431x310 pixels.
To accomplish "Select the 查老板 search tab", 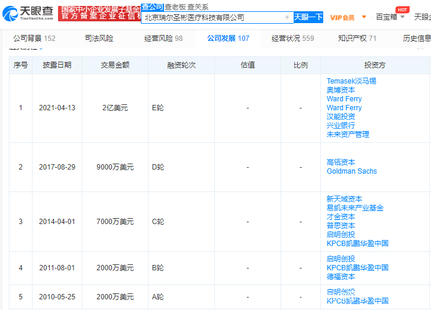I will [x=175, y=7].
